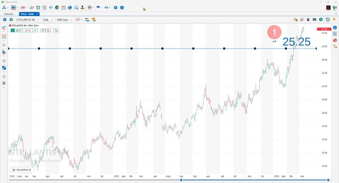Select the crosshair plus tool in left sidebar
The height and width of the screenshot is (183, 339).
(x=4, y=45)
